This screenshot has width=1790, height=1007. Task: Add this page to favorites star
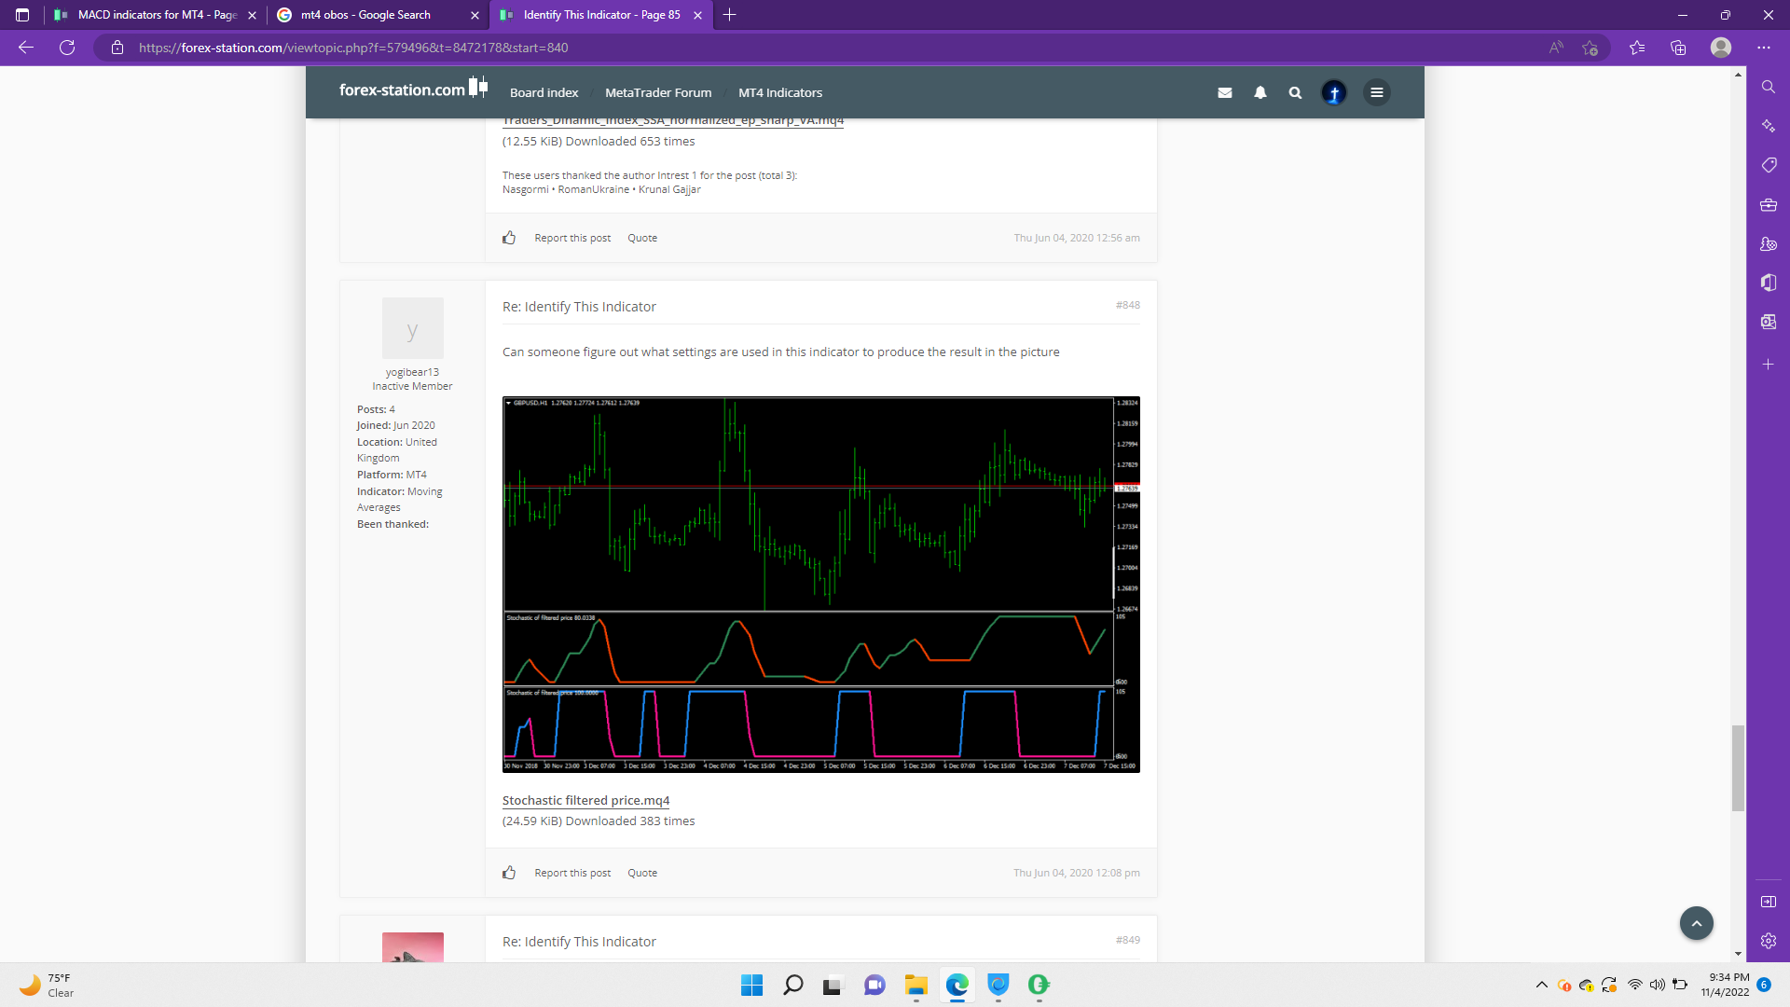point(1590,48)
